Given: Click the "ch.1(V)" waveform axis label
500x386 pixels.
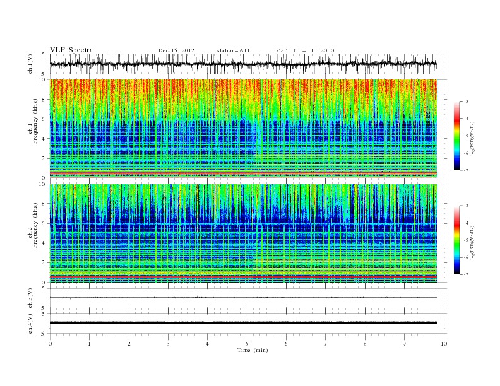Looking at the screenshot, I should [30, 64].
